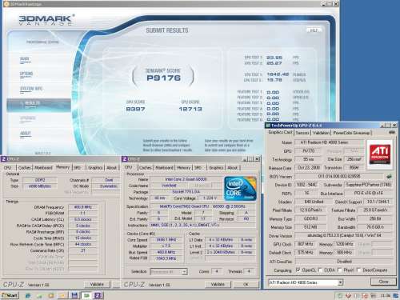Viewport: 400px width, 300px height.
Task: Click the Core Speed value in CPU-Z
Action: pos(166,240)
